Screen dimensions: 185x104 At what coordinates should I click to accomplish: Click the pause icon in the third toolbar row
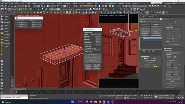pos(38,12)
